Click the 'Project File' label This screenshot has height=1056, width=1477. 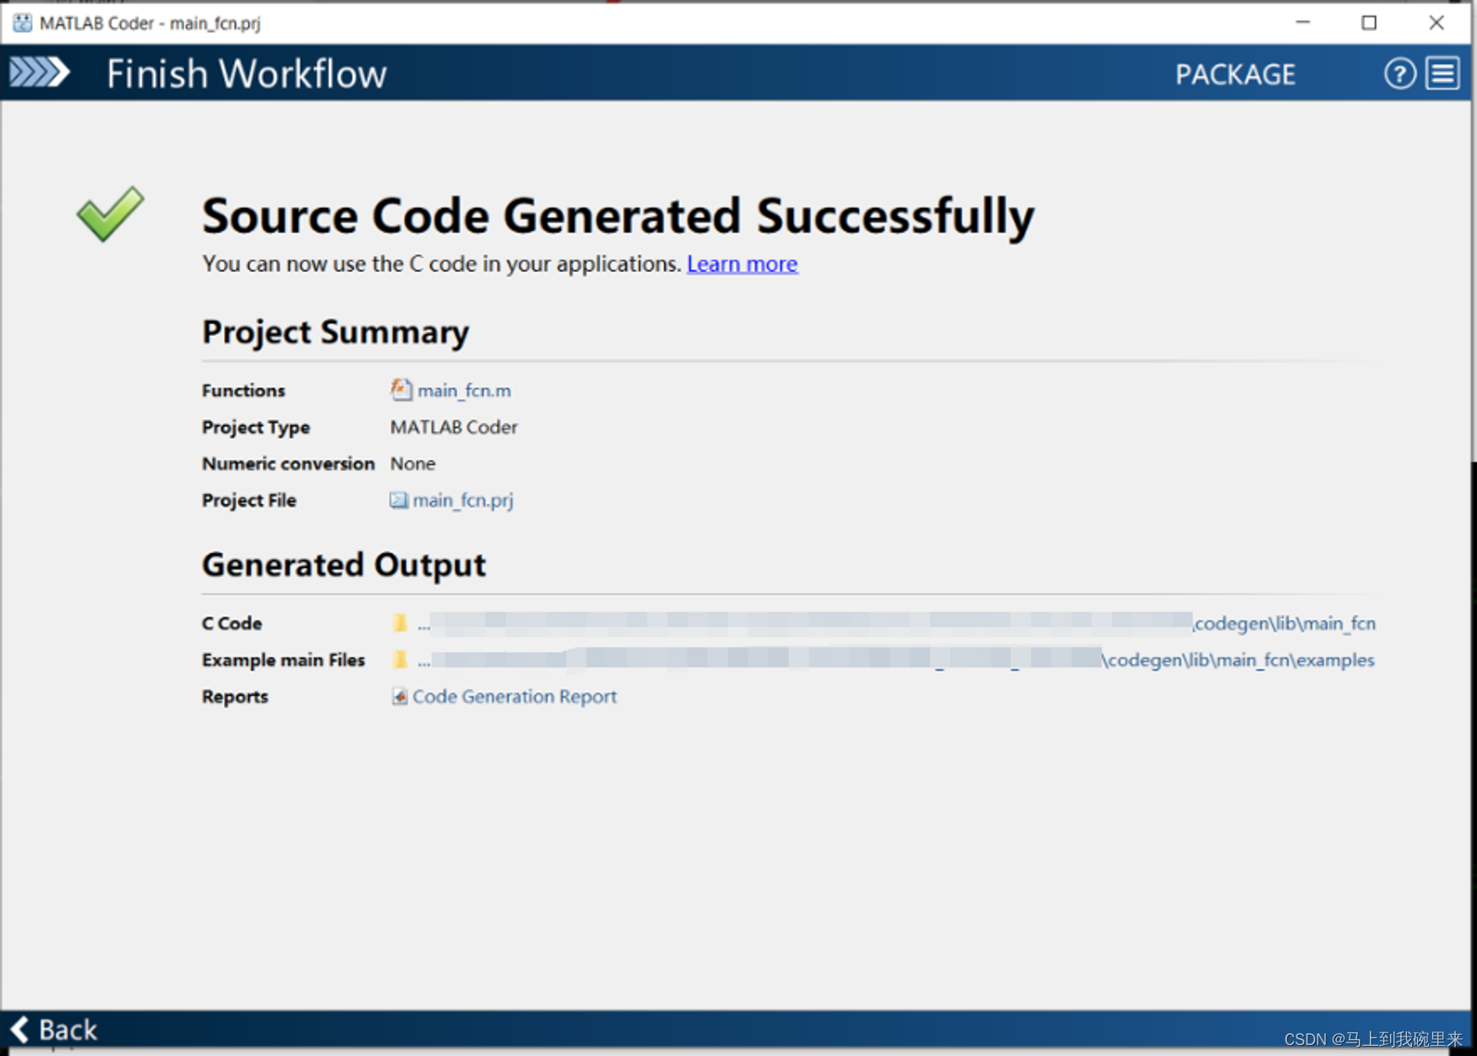[x=249, y=501]
